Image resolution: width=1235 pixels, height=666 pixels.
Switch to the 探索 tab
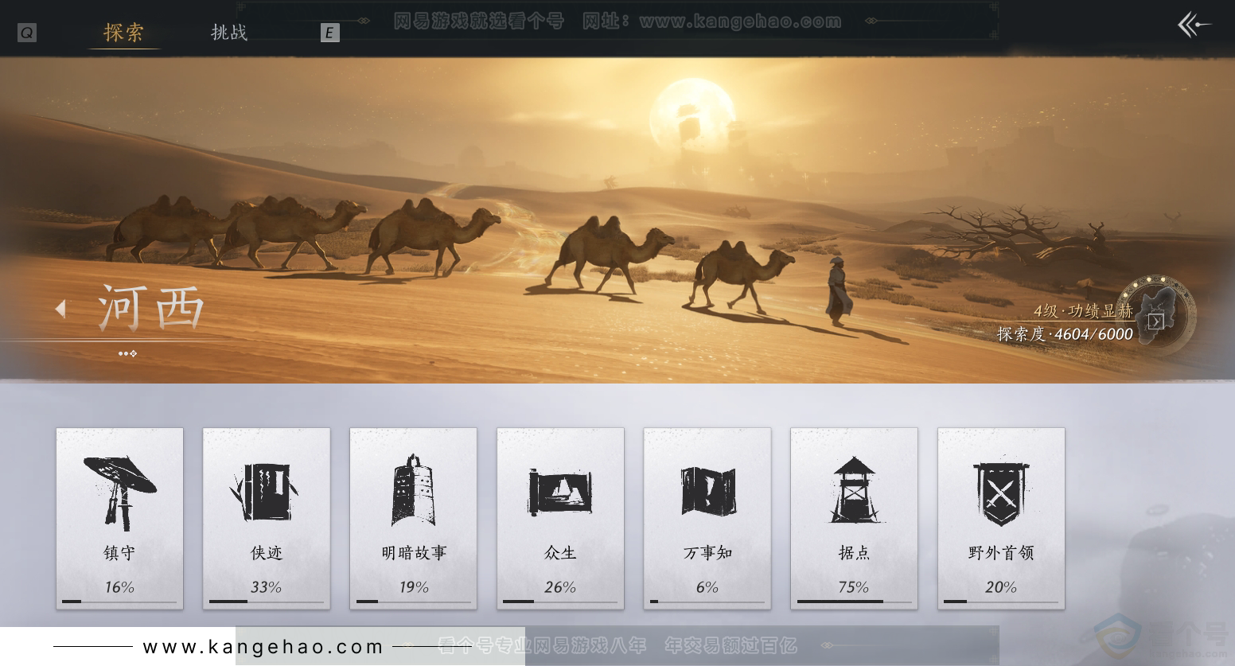click(124, 33)
